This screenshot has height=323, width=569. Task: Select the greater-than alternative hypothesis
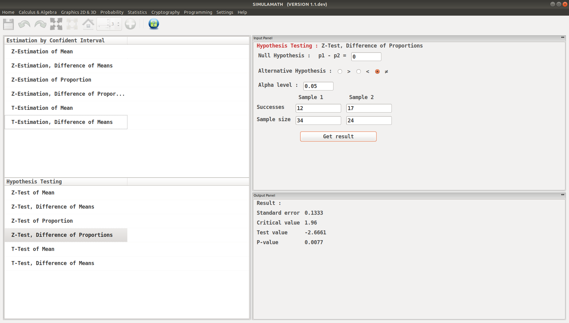pos(340,71)
